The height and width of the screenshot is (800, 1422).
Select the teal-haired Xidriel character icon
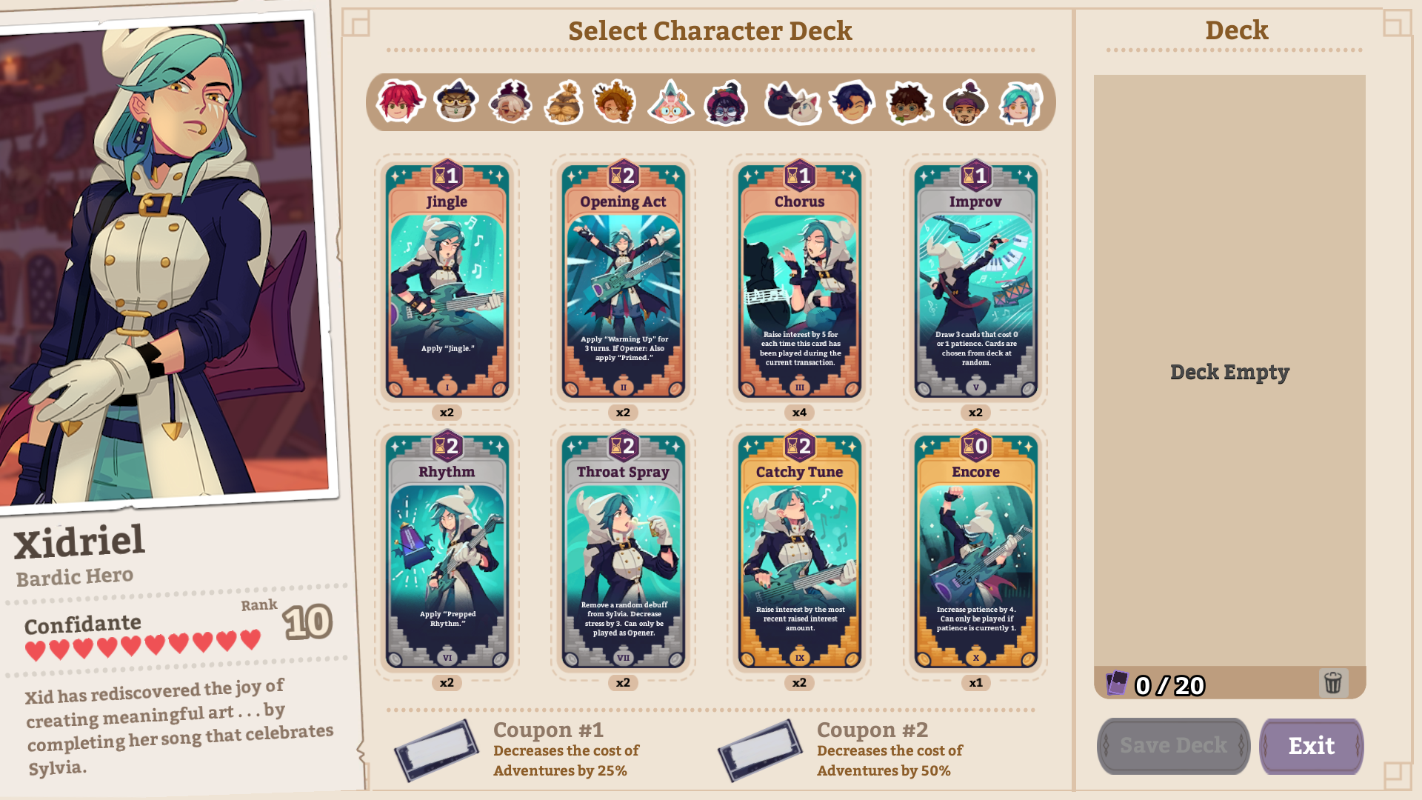(x=1020, y=102)
